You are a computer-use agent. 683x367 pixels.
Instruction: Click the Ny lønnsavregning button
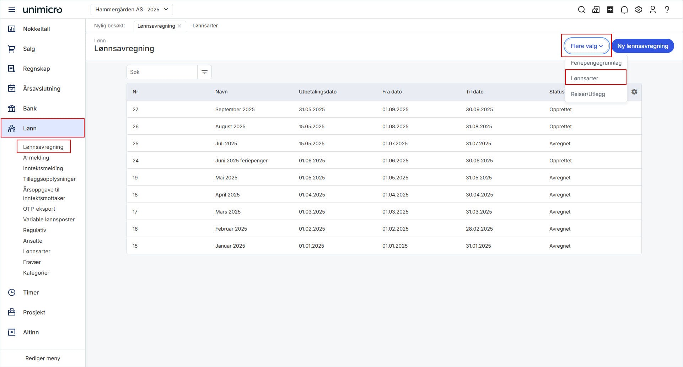point(642,46)
